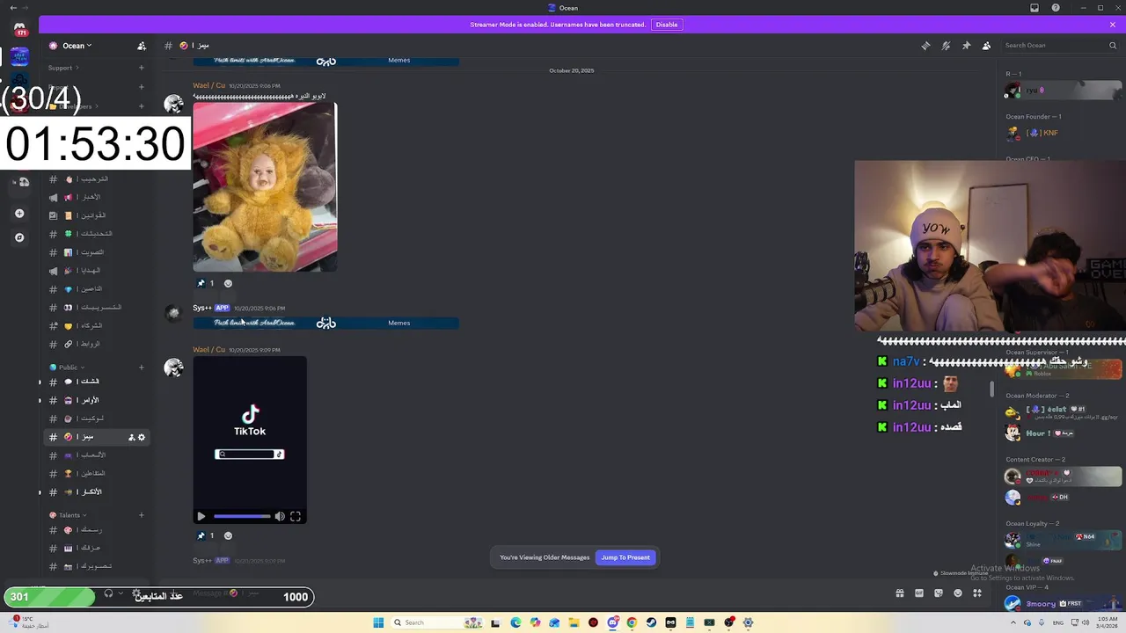This screenshot has height=633, width=1126.
Task: Collapse the Support category
Action: (63, 68)
